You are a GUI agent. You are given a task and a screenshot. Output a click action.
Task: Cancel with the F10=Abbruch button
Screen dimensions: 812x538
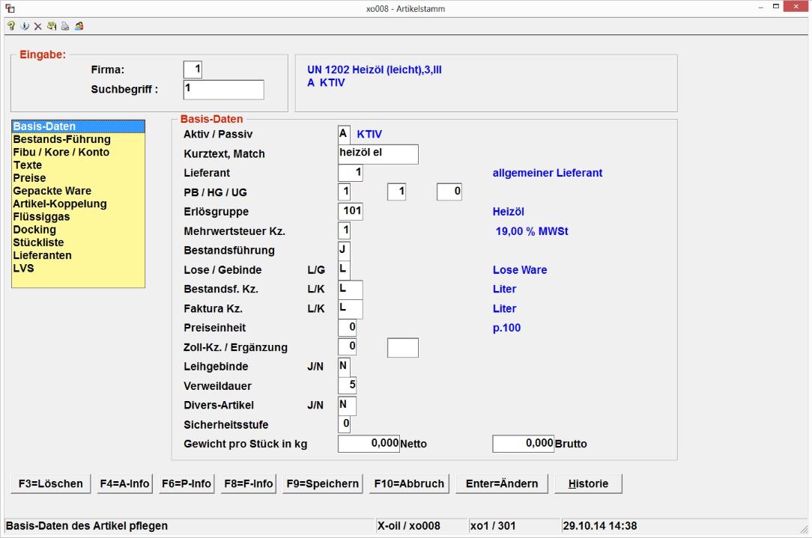[409, 483]
